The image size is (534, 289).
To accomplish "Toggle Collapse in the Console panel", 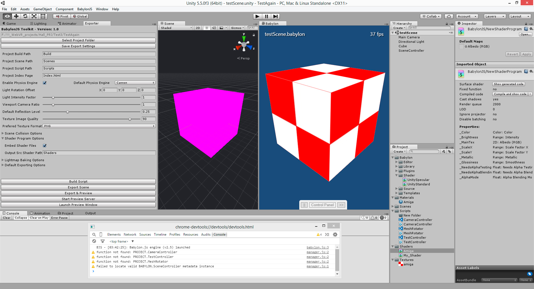I will [x=21, y=218].
